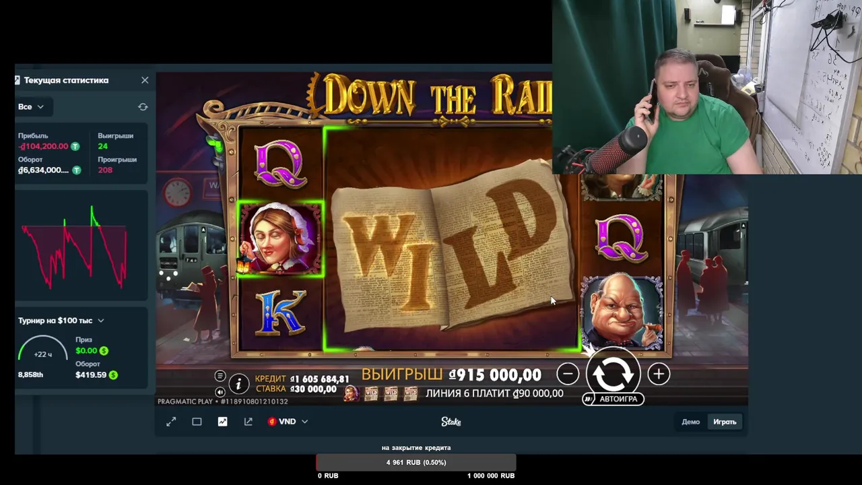The image size is (862, 485).
Task: Refresh statistics with the reload icon
Action: coord(143,107)
